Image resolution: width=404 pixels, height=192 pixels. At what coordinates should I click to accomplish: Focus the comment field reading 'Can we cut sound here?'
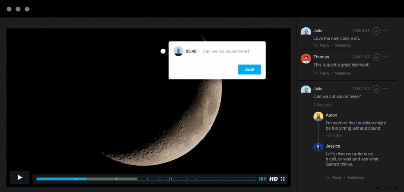226,51
